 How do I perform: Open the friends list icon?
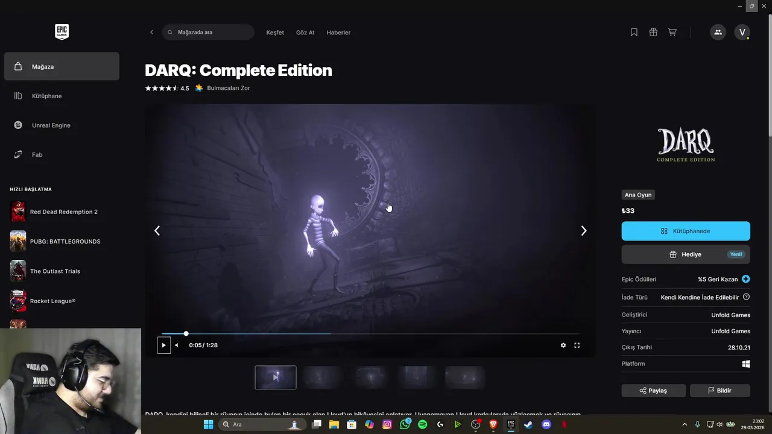[718, 33]
